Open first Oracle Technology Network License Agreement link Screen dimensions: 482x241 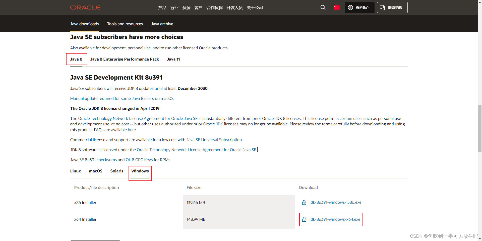[x=138, y=118]
